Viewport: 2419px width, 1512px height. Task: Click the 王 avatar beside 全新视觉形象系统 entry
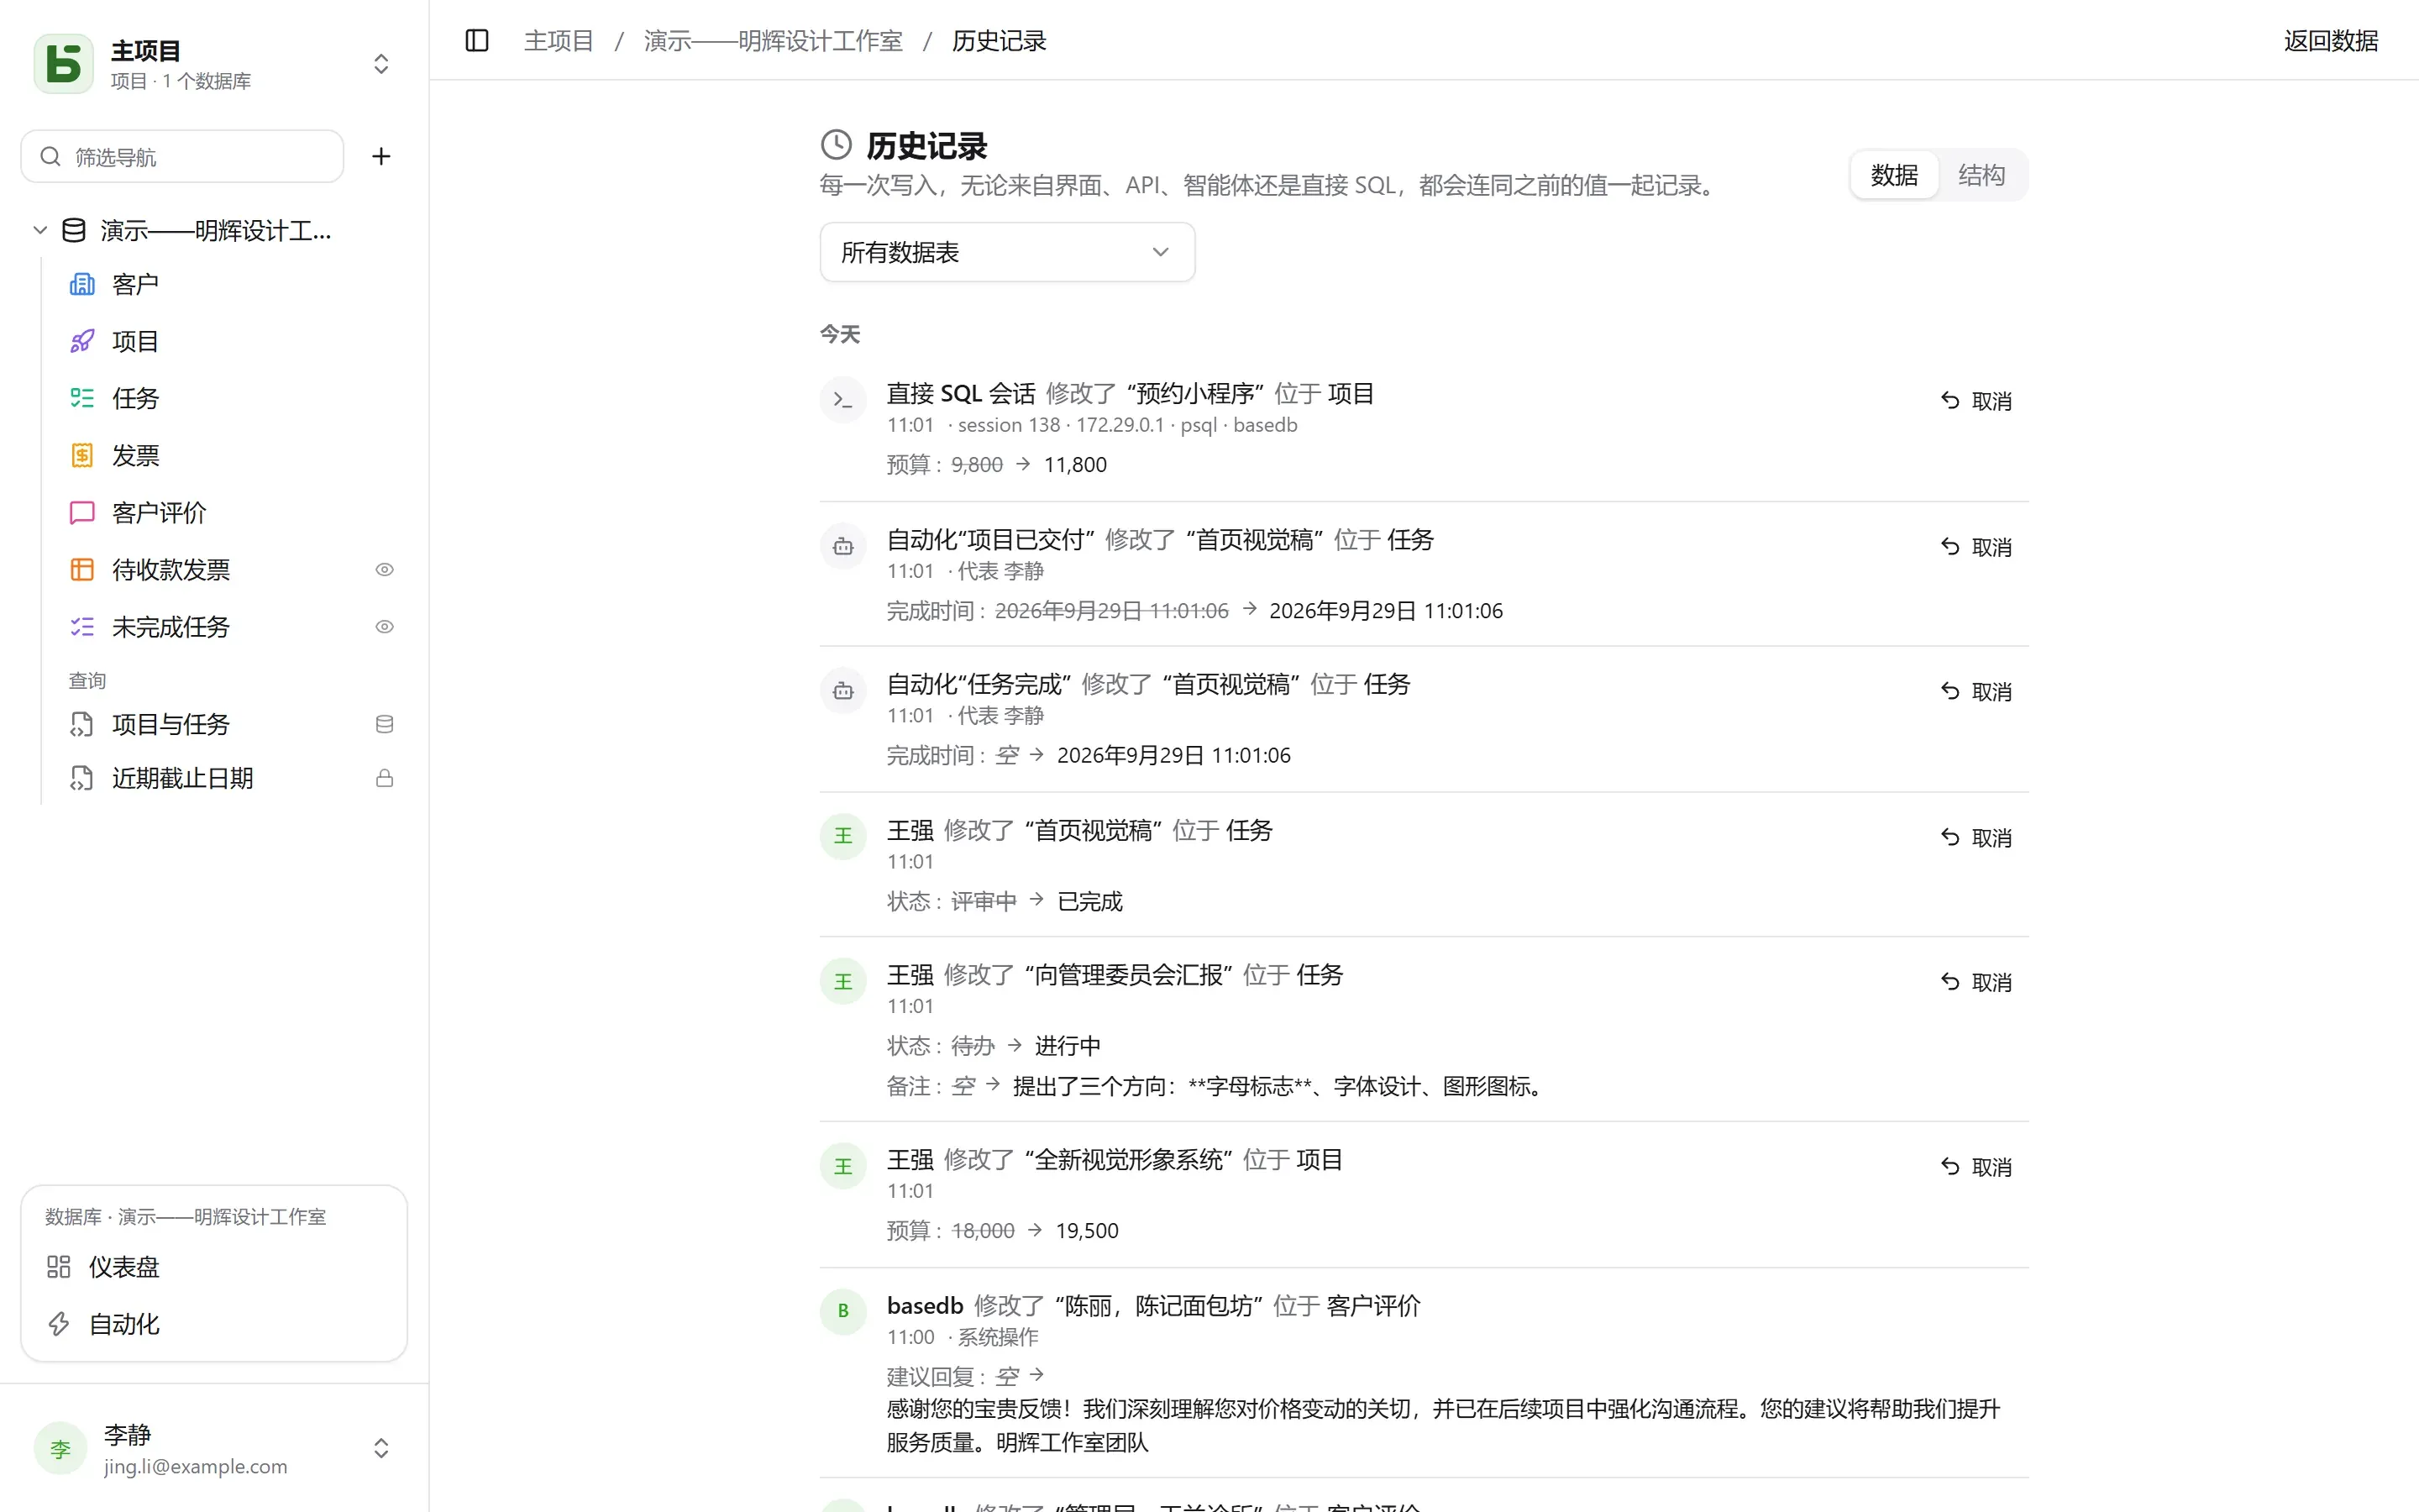842,1166
